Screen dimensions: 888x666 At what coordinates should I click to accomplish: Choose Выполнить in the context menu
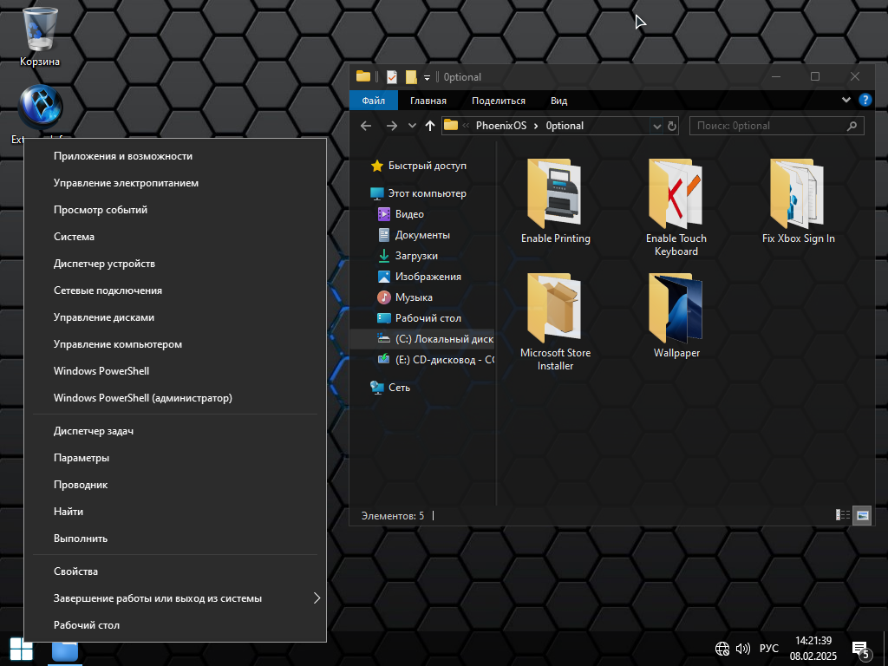point(175,539)
